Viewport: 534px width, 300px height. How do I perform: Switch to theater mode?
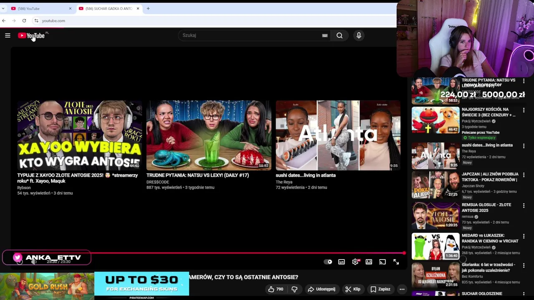[369, 262]
